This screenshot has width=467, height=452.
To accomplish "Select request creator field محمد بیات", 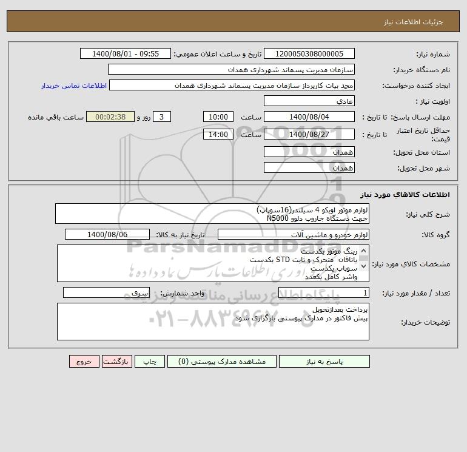I will [232, 85].
